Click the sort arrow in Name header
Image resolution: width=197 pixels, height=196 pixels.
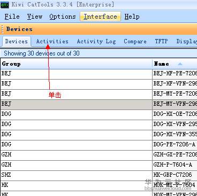click(x=180, y=64)
